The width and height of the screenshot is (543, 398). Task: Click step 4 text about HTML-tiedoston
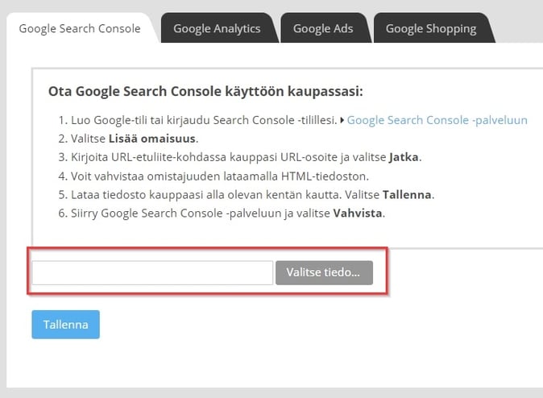click(220, 176)
